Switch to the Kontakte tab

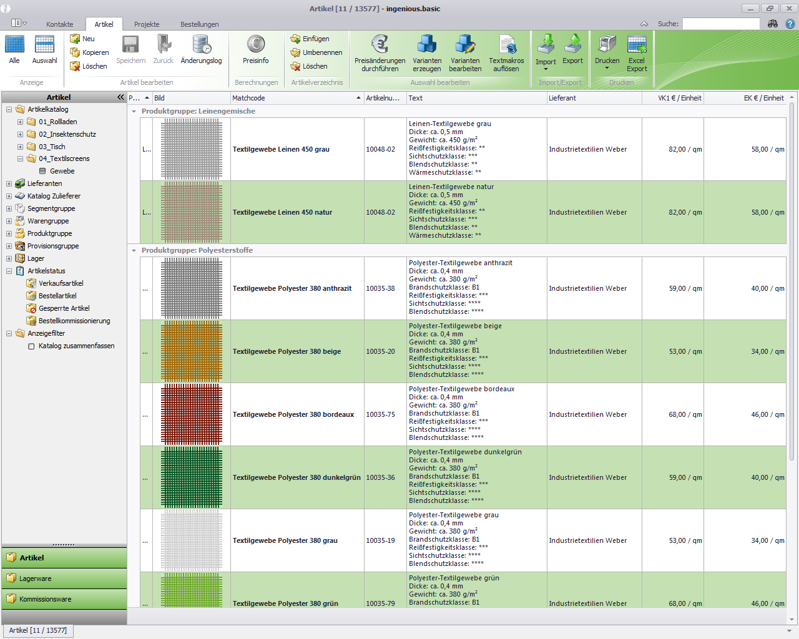point(59,24)
